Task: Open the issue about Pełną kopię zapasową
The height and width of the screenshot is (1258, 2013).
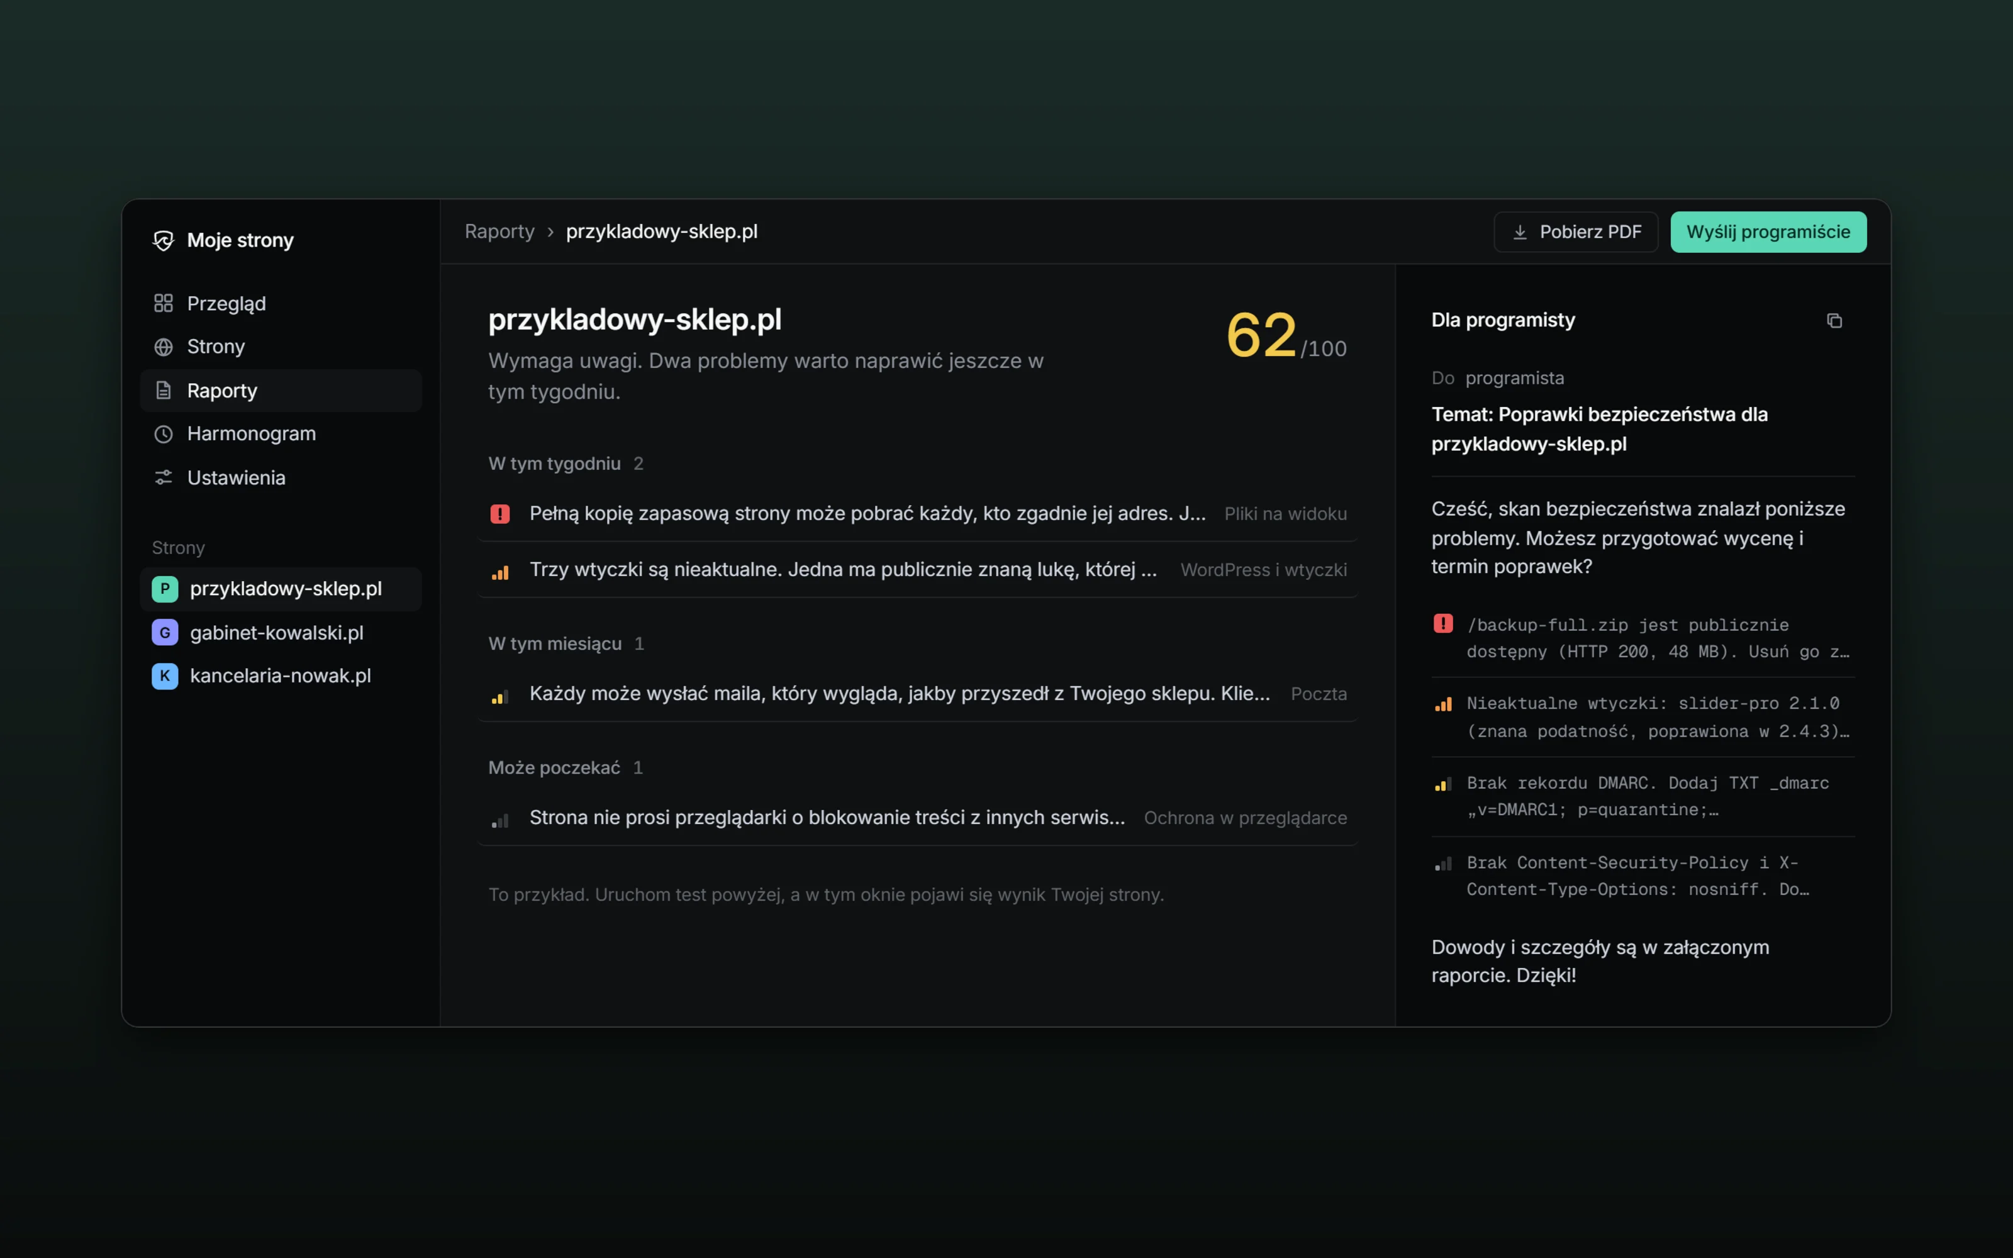Action: pos(918,514)
